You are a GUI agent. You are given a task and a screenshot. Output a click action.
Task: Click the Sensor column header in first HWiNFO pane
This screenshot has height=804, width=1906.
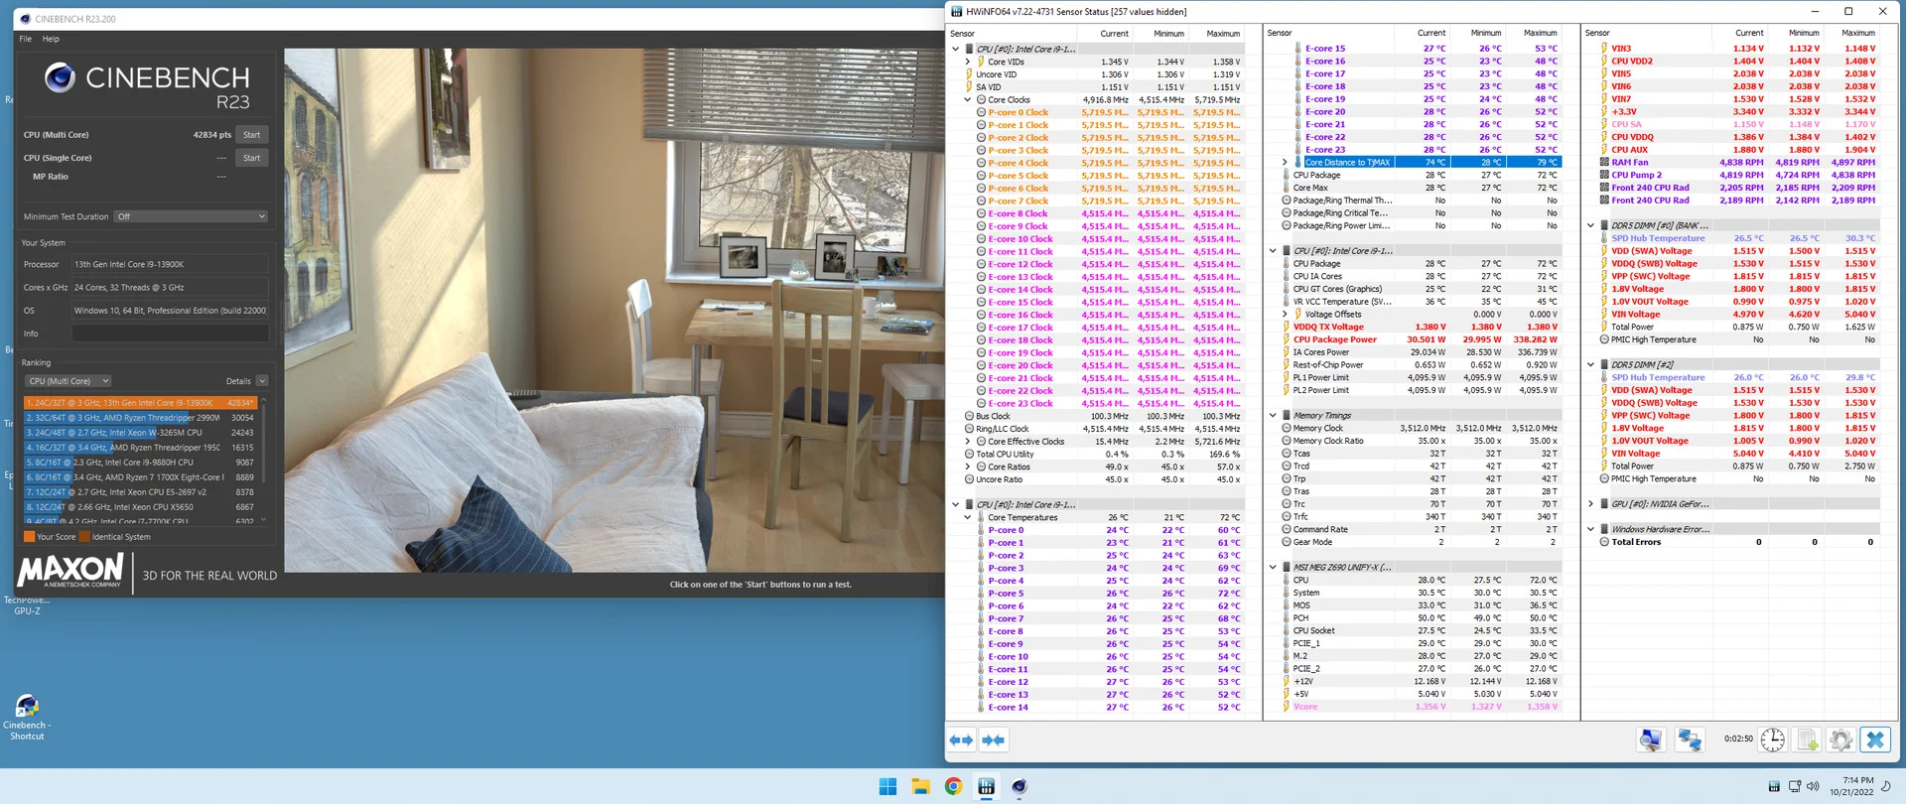tap(1012, 34)
